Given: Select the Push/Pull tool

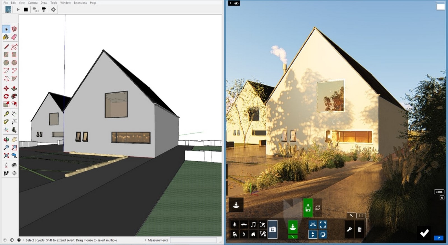Looking at the screenshot, I should tap(14, 88).
